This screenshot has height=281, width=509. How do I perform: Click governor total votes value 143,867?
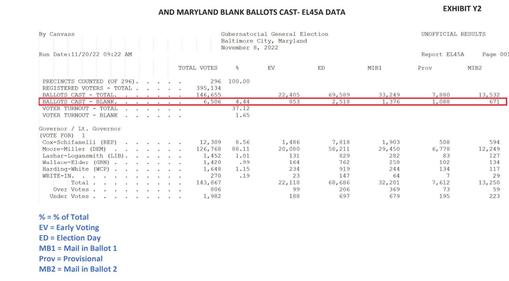(209, 183)
